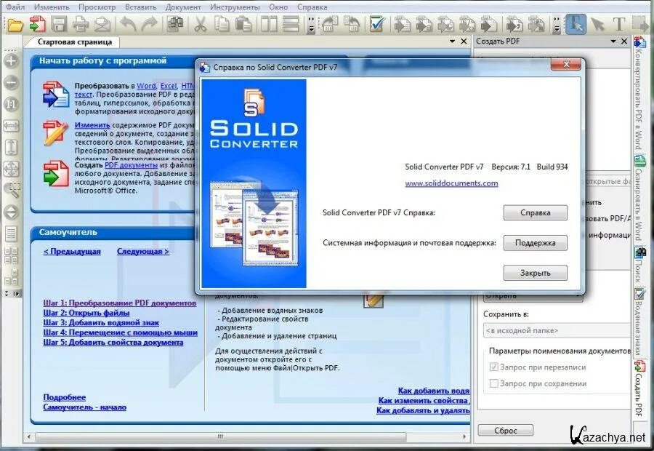Open the 'Просмотр' menu
Image resolution: width=654 pixels, height=451 pixels.
click(97, 7)
